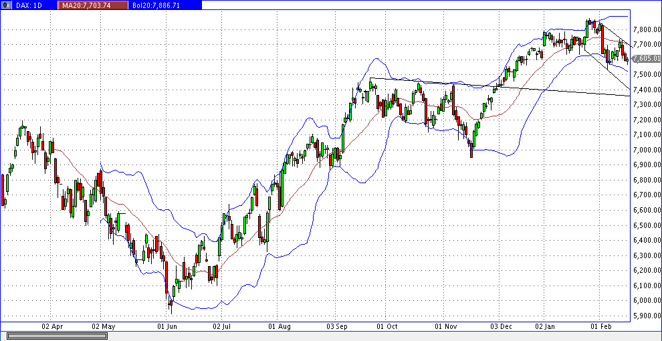Click the 02 Jan date label

click(x=544, y=326)
